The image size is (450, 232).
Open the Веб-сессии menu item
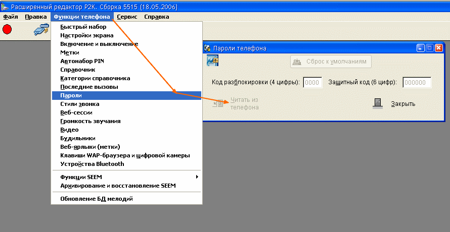[x=126, y=112]
